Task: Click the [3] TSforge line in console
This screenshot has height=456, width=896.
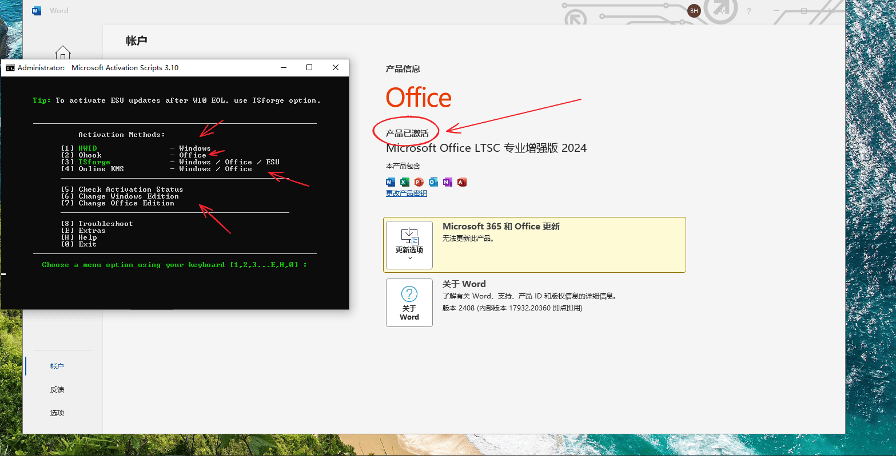Action: point(170,162)
